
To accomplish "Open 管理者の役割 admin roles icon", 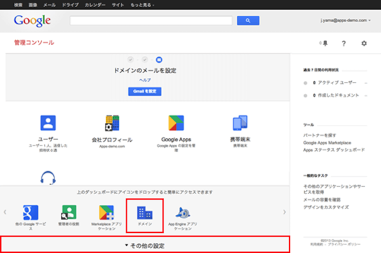I will pyautogui.click(x=69, y=212).
